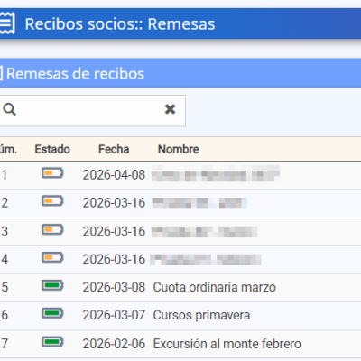
Task: Click the orange status icon in row 1
Action: [52, 173]
